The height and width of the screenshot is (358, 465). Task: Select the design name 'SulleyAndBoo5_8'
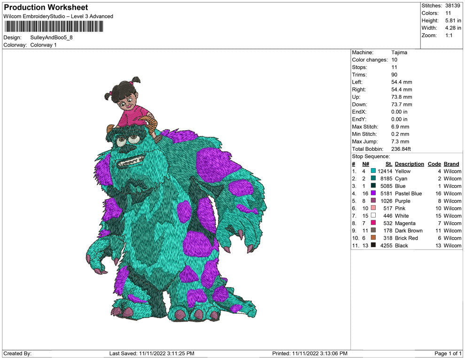[51, 38]
